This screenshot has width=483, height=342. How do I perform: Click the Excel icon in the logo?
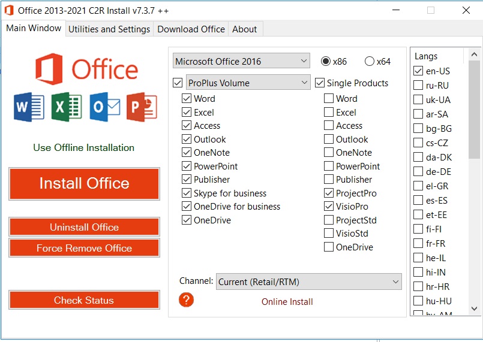pyautogui.click(x=66, y=107)
